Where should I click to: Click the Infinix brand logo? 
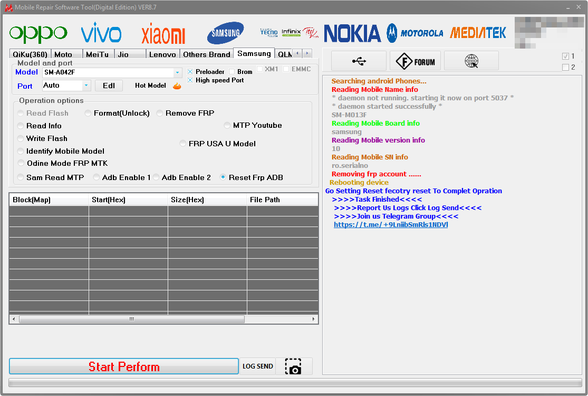pyautogui.click(x=291, y=32)
